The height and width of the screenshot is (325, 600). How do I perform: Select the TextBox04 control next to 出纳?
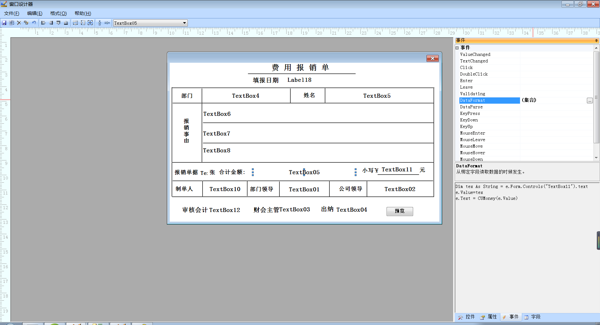click(352, 210)
